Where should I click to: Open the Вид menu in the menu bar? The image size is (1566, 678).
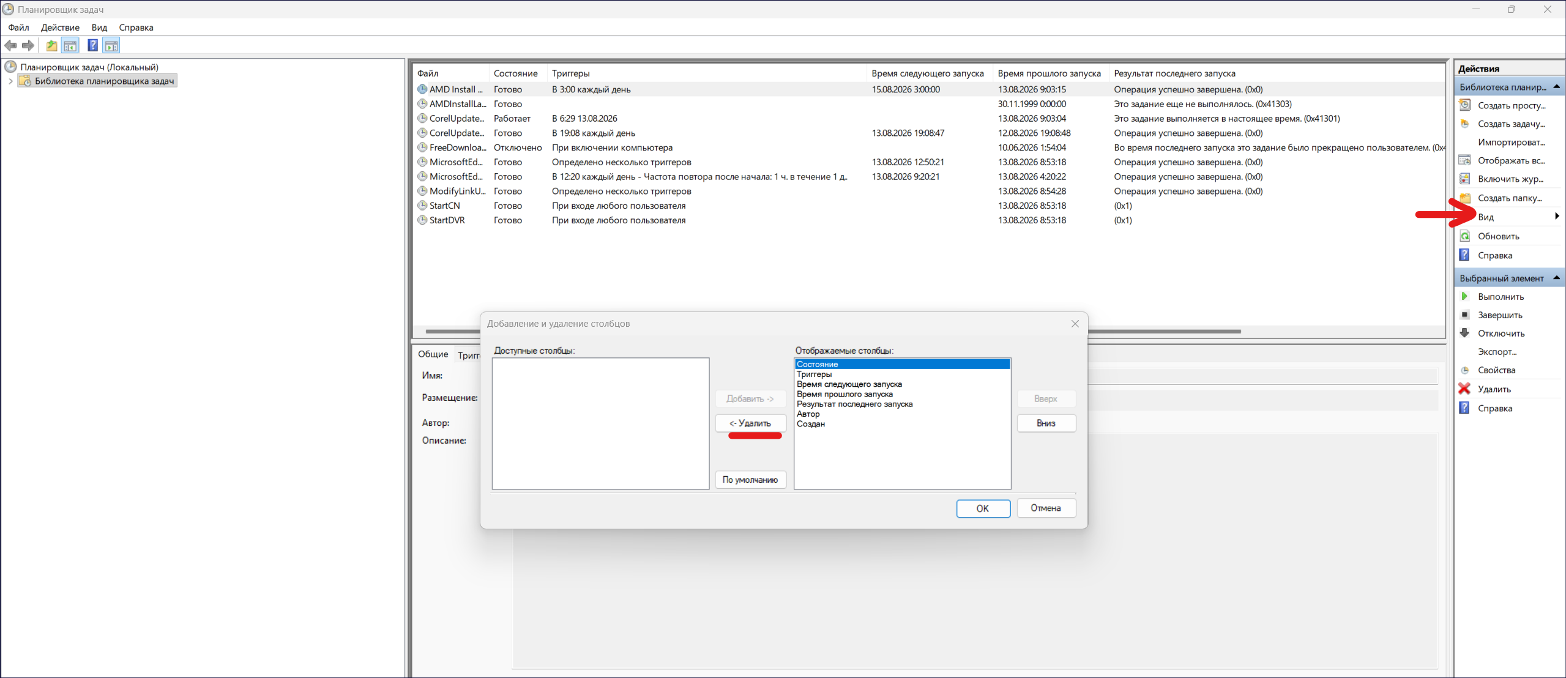pyautogui.click(x=99, y=28)
